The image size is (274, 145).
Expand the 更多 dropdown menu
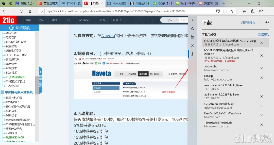point(117,20)
